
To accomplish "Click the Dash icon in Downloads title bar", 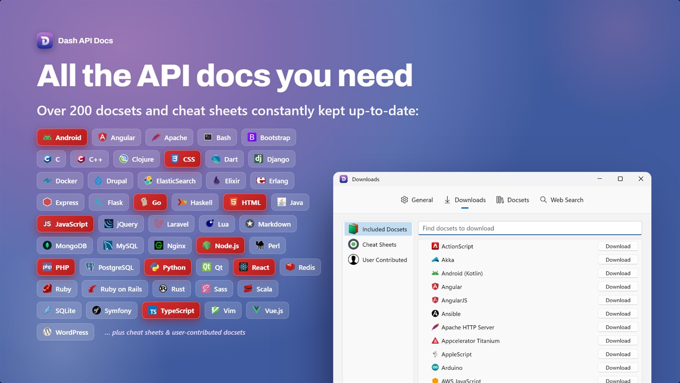I will click(x=344, y=179).
